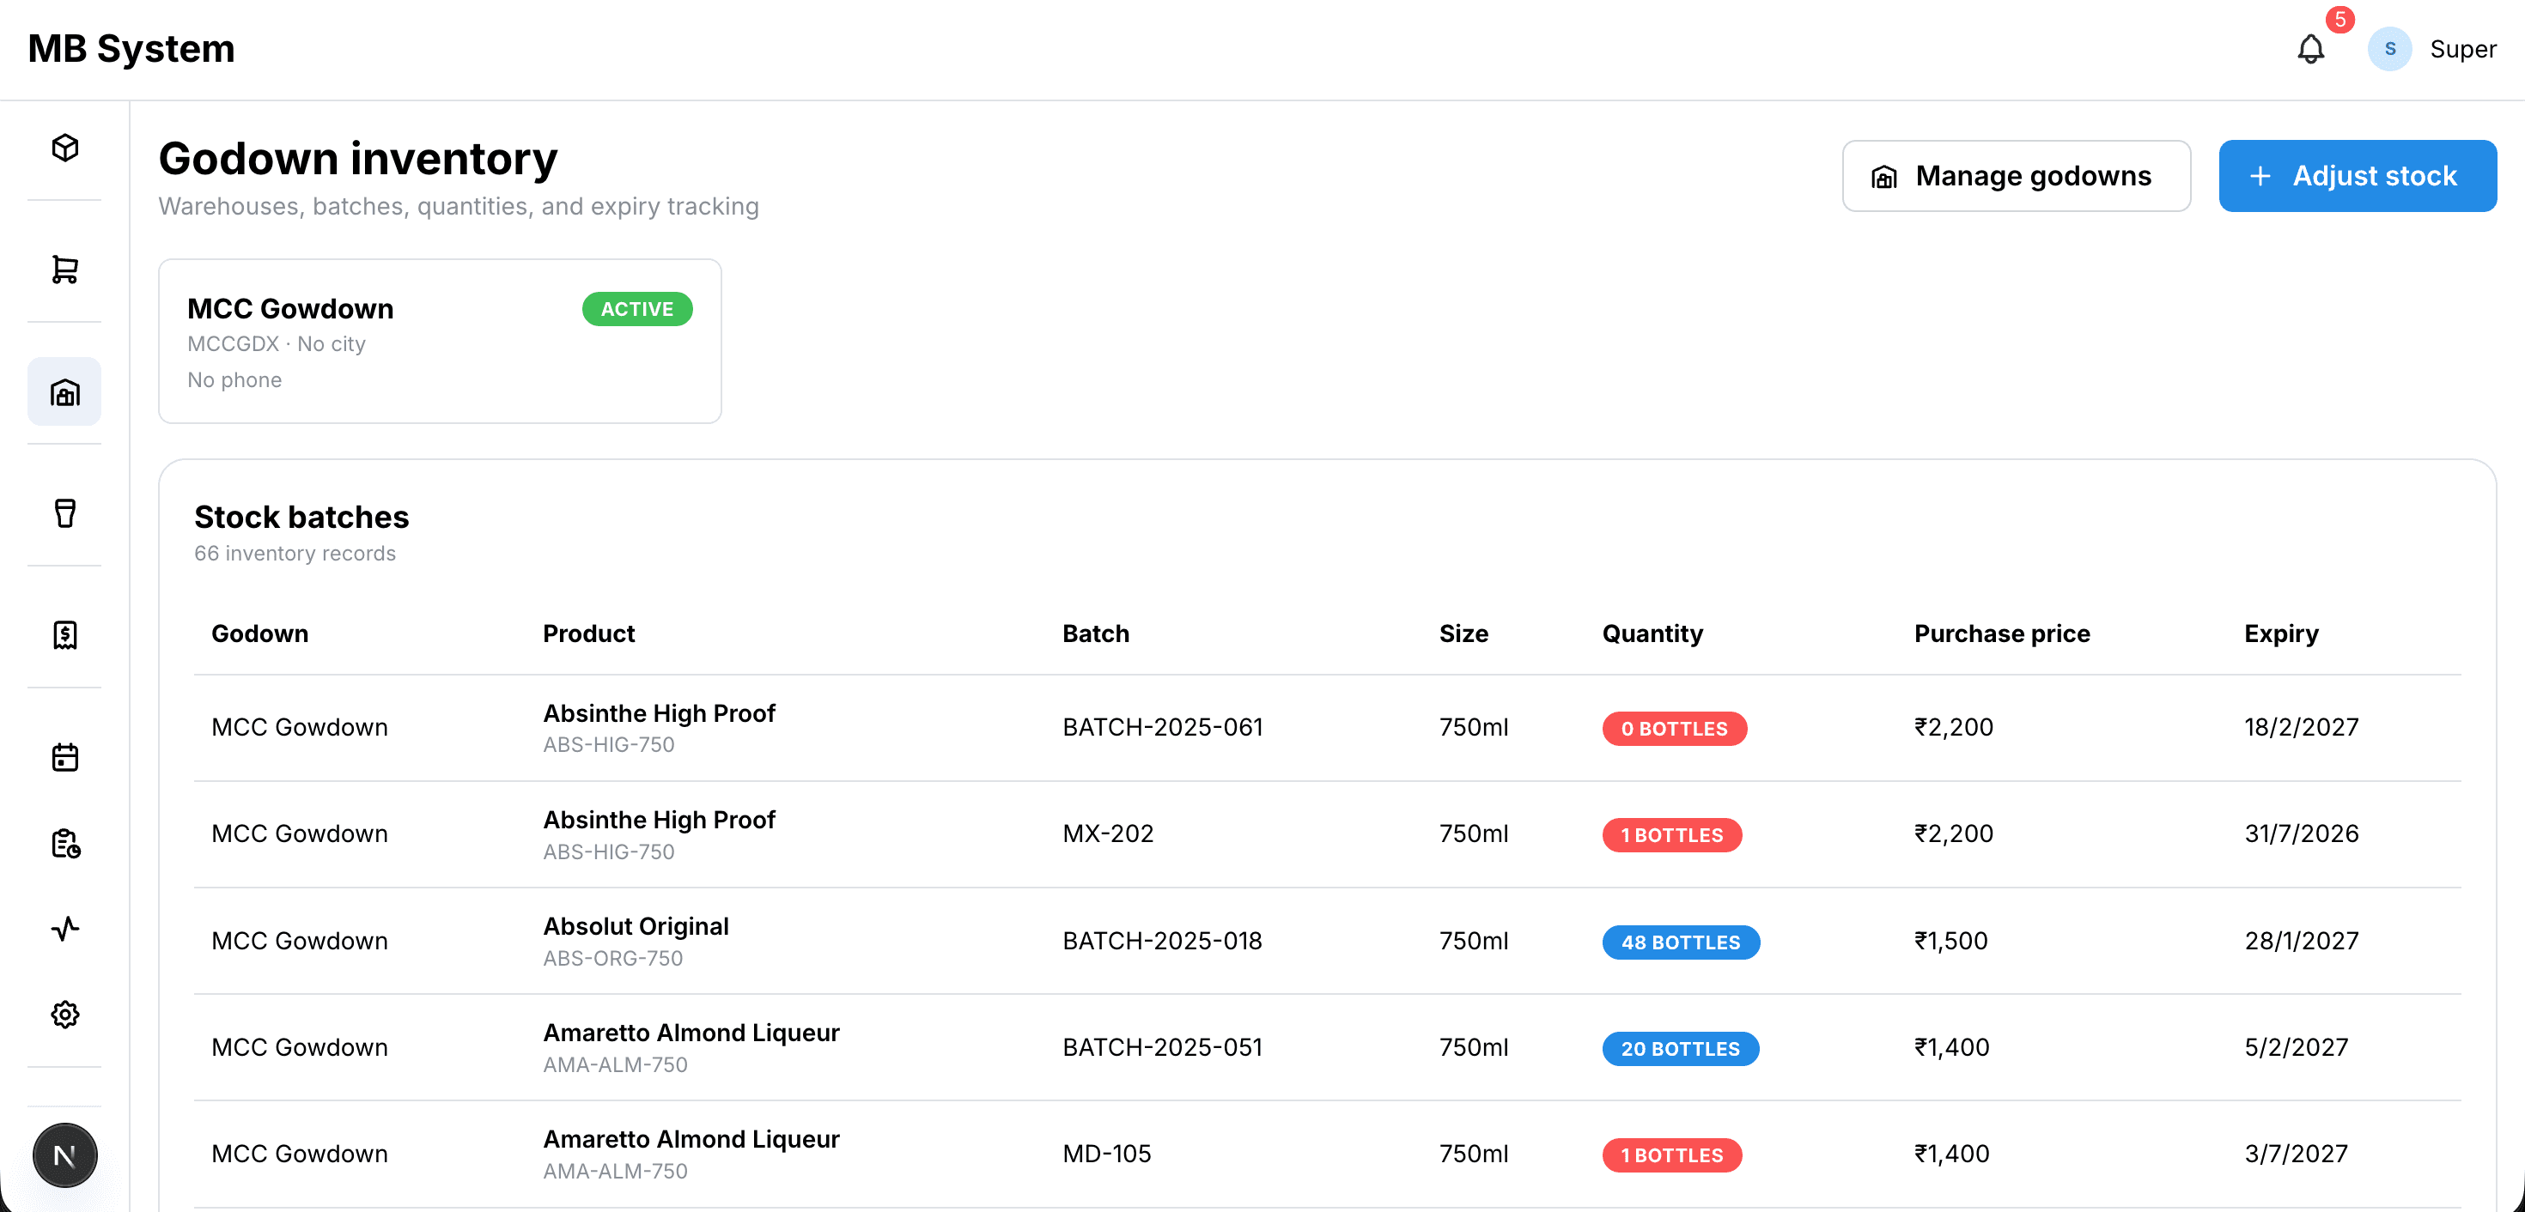Click the Product column header

589,634
